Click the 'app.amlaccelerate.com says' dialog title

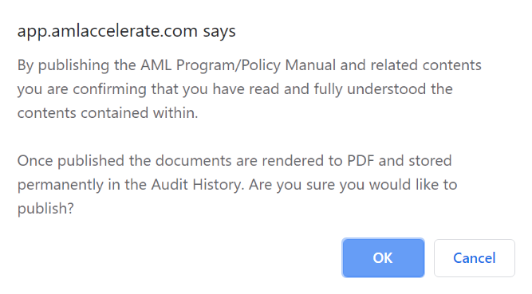pos(126,31)
